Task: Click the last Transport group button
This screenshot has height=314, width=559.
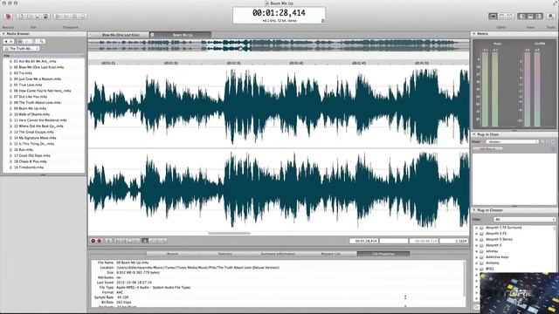Action: click(x=82, y=17)
